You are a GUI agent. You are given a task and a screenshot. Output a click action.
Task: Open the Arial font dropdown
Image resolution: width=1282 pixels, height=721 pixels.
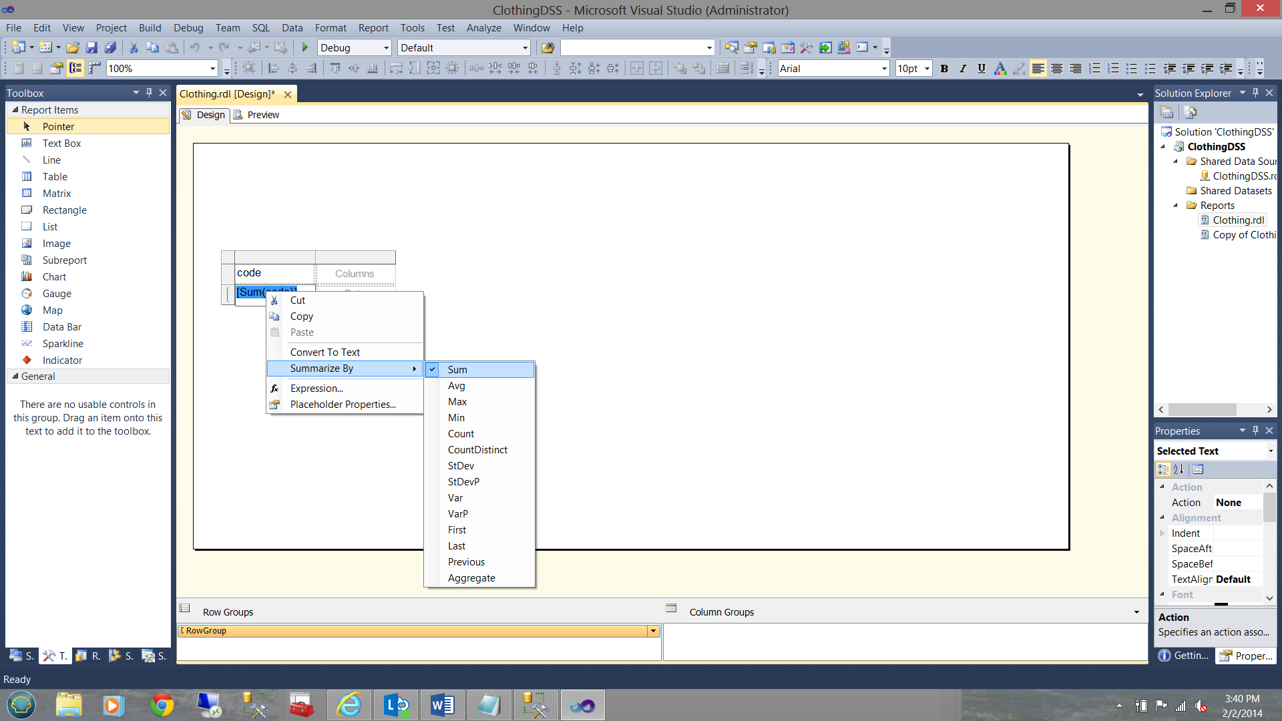884,68
